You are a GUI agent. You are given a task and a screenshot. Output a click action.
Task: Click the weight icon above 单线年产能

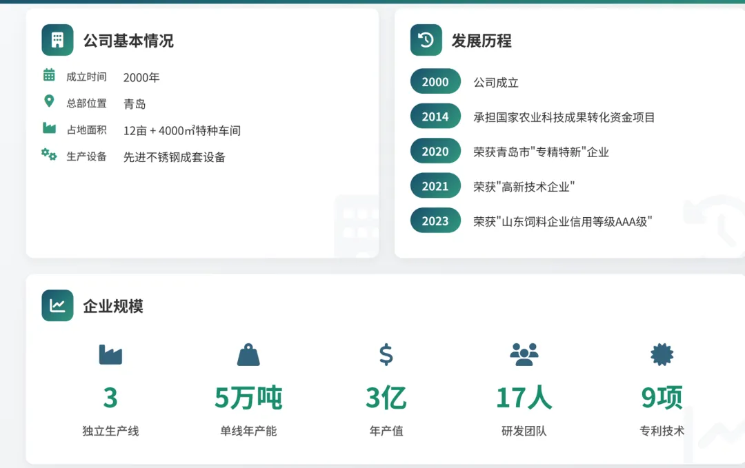[248, 354]
